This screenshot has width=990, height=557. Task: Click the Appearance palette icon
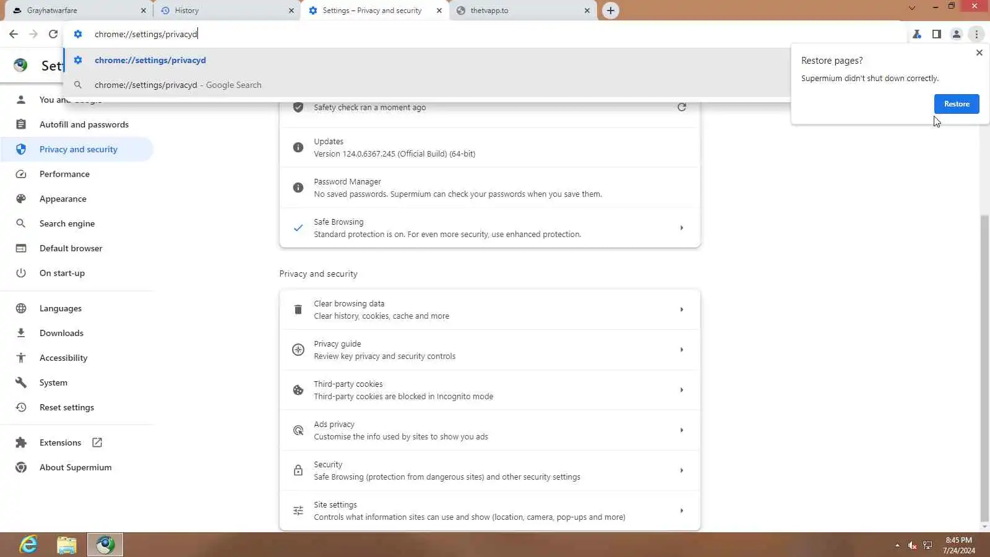(21, 199)
